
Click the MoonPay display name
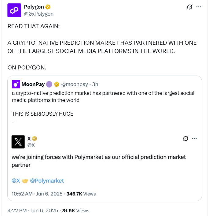[33, 84]
